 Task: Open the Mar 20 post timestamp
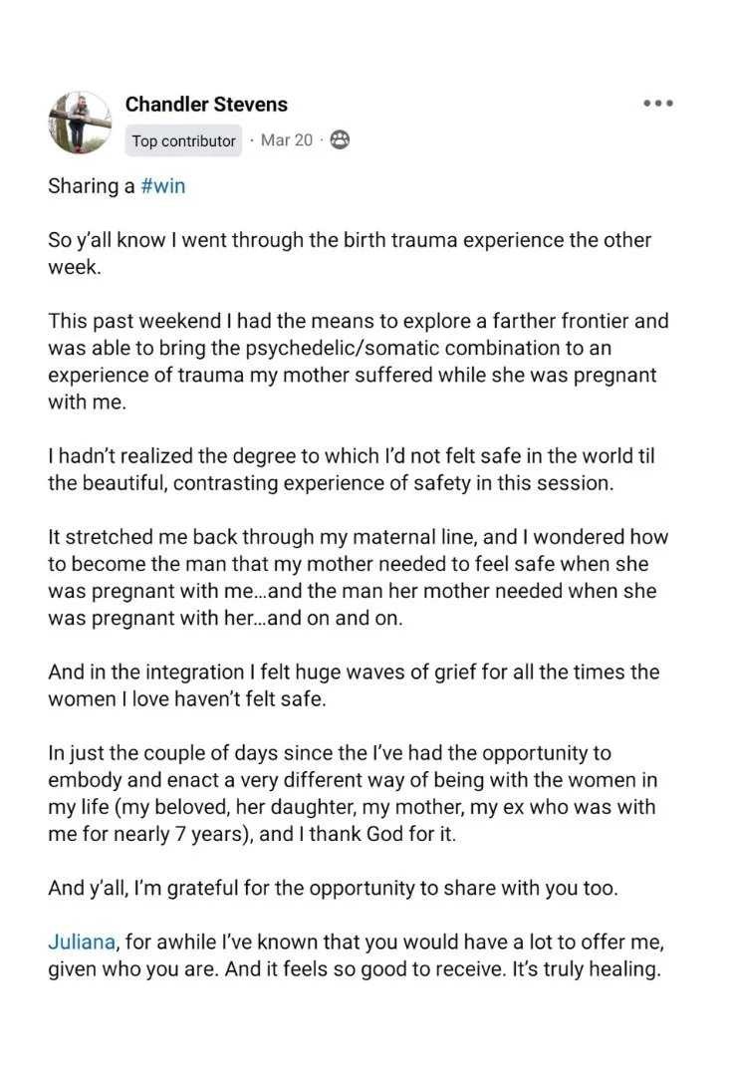[x=286, y=140]
